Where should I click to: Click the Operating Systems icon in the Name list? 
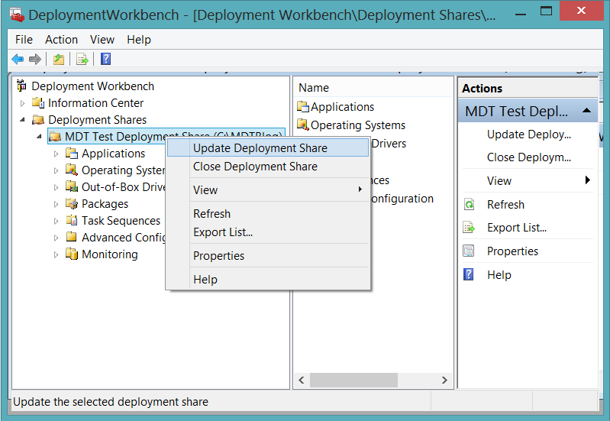click(302, 125)
